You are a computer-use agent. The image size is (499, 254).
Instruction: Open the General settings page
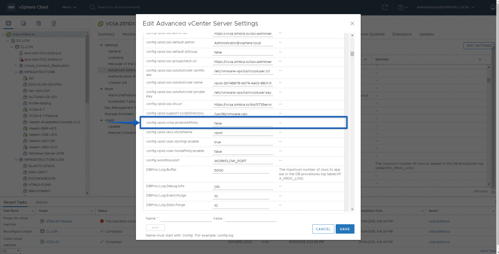point(114,51)
